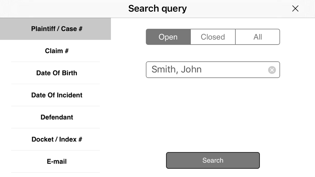Image resolution: width=315 pixels, height=177 pixels.
Task: Switch to Docket / Index # search
Action: click(x=55, y=139)
